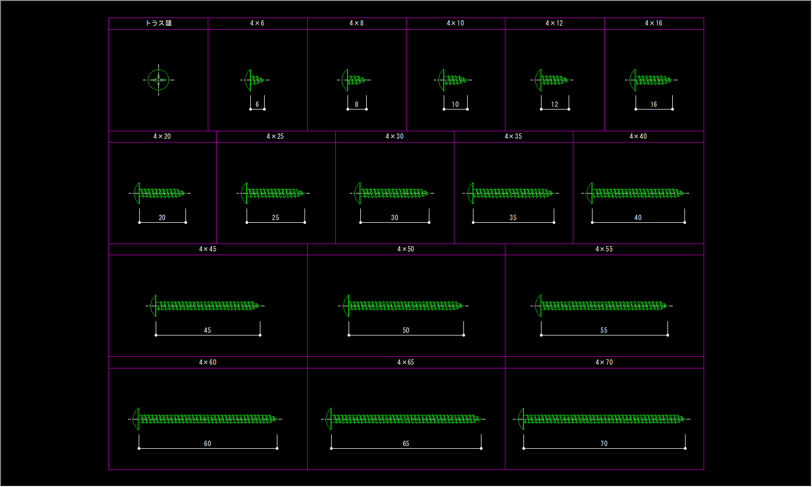The width and height of the screenshot is (812, 487).
Task: Select the 4×35 screw drawing
Action: [511, 193]
